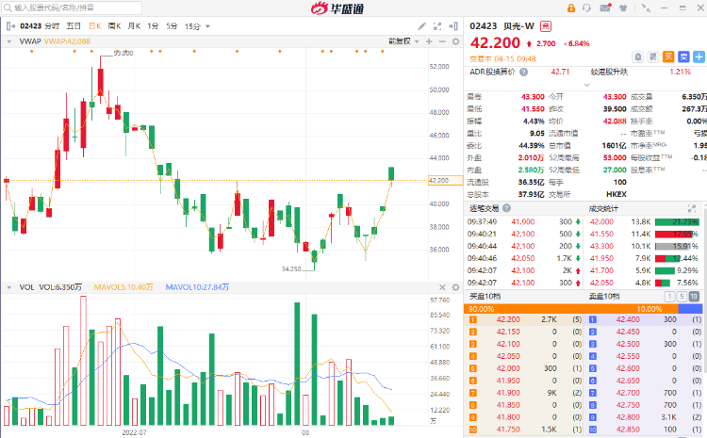Switch to 周K weekly chart tab
Screen dimensions: 707x438
(114, 25)
